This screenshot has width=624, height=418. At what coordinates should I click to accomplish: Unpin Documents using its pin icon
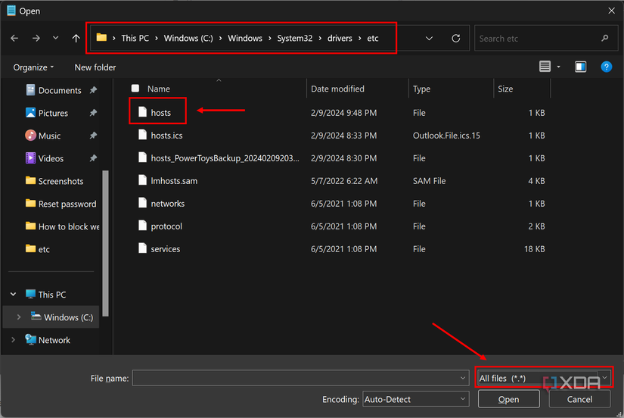(93, 90)
